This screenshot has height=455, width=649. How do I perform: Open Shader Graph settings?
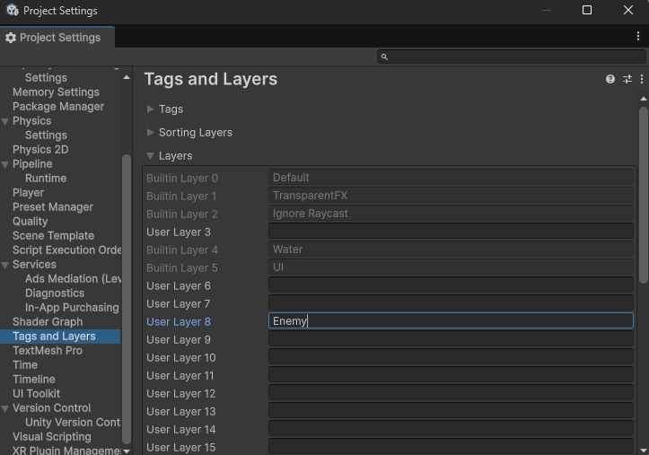pos(48,322)
